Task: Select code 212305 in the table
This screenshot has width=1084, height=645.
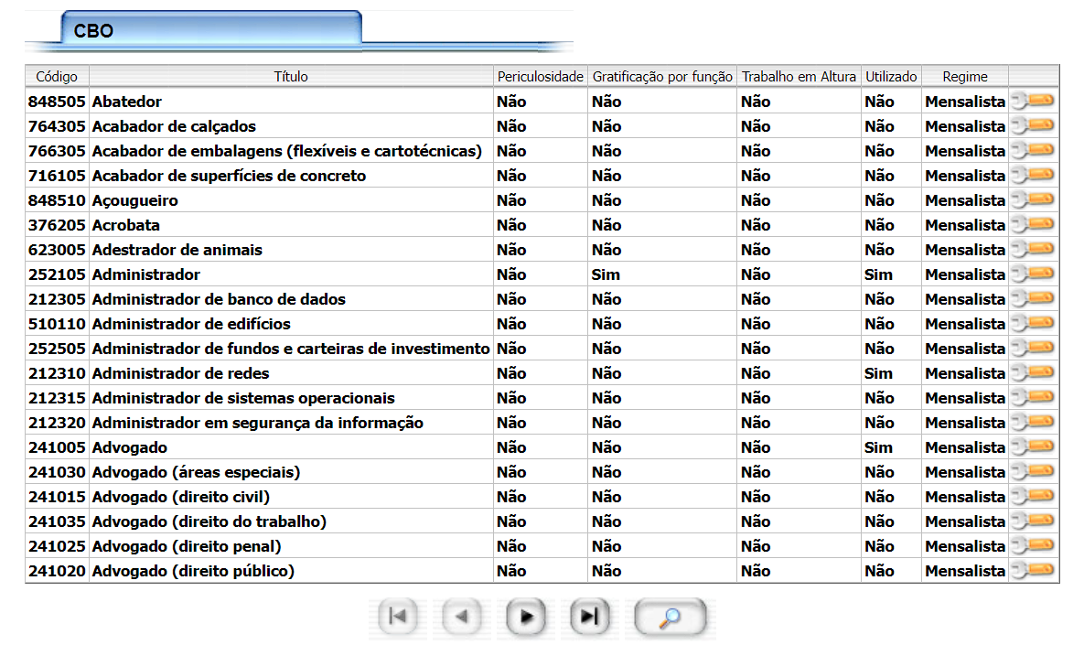Action: point(57,299)
